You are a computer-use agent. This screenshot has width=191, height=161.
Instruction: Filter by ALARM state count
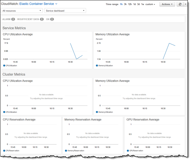click(x=9, y=19)
